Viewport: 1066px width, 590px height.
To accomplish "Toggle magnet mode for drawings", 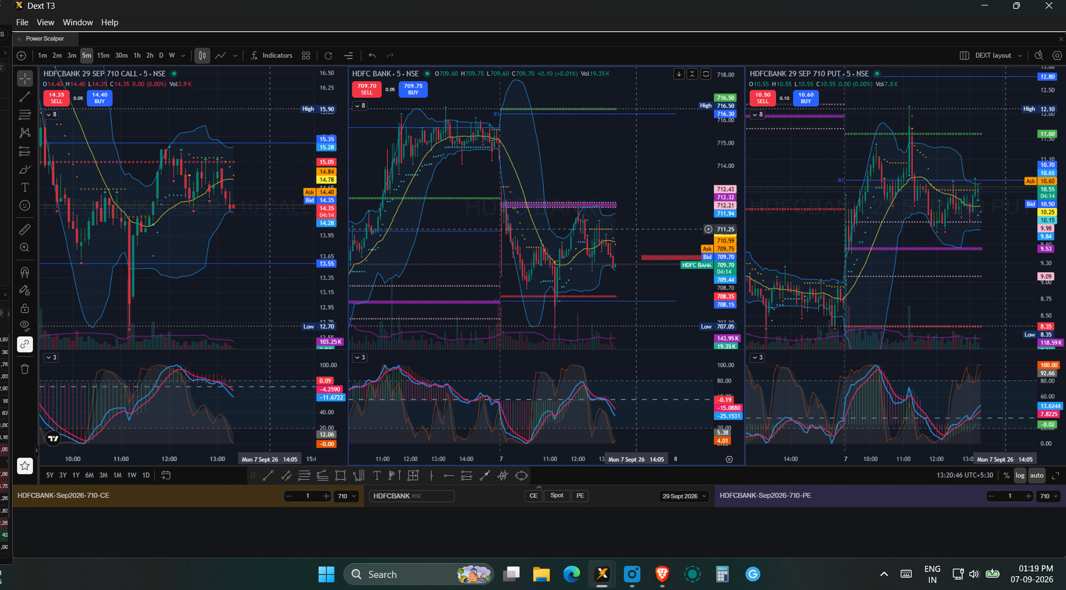I will (x=25, y=272).
